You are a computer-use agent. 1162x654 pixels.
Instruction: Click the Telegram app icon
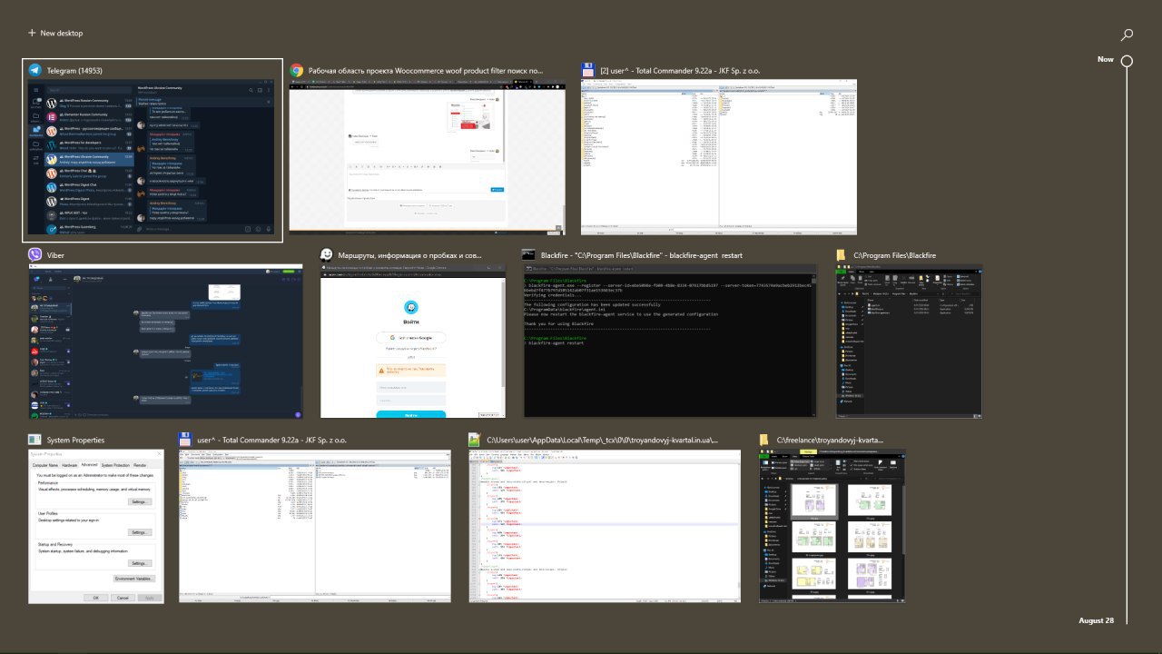(x=34, y=69)
